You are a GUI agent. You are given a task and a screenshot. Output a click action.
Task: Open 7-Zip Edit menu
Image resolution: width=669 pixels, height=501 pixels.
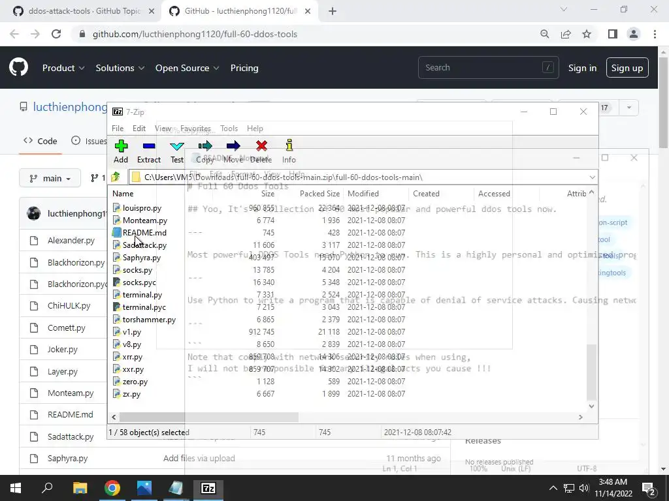[139, 129]
